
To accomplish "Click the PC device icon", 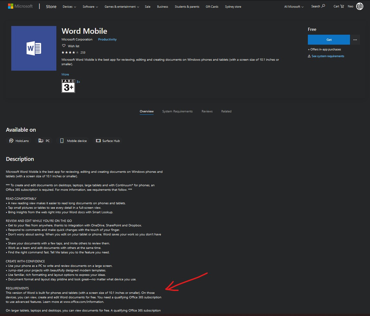I will click(x=41, y=141).
